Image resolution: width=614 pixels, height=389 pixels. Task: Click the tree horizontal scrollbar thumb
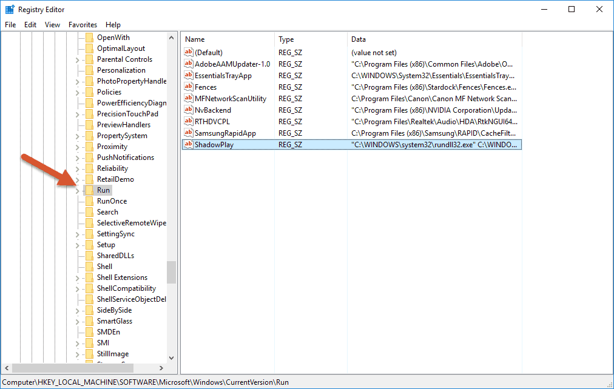(x=72, y=368)
